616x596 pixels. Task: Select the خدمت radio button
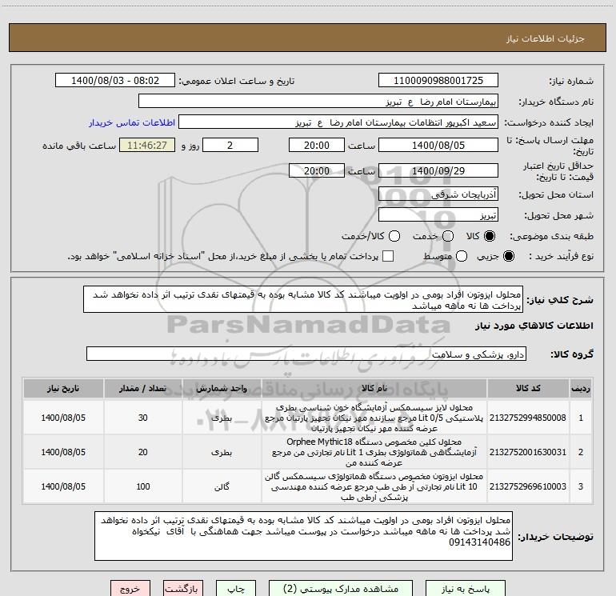(x=448, y=236)
